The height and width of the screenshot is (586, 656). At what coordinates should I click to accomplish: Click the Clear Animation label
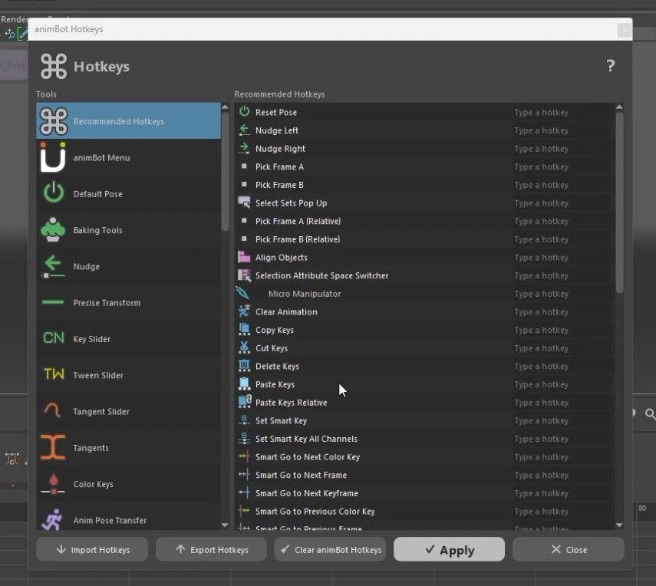tap(286, 311)
